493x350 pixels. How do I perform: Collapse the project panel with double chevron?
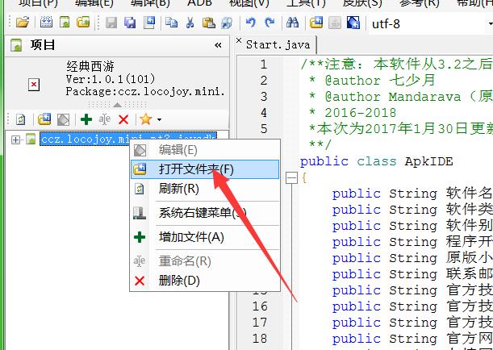(218, 45)
